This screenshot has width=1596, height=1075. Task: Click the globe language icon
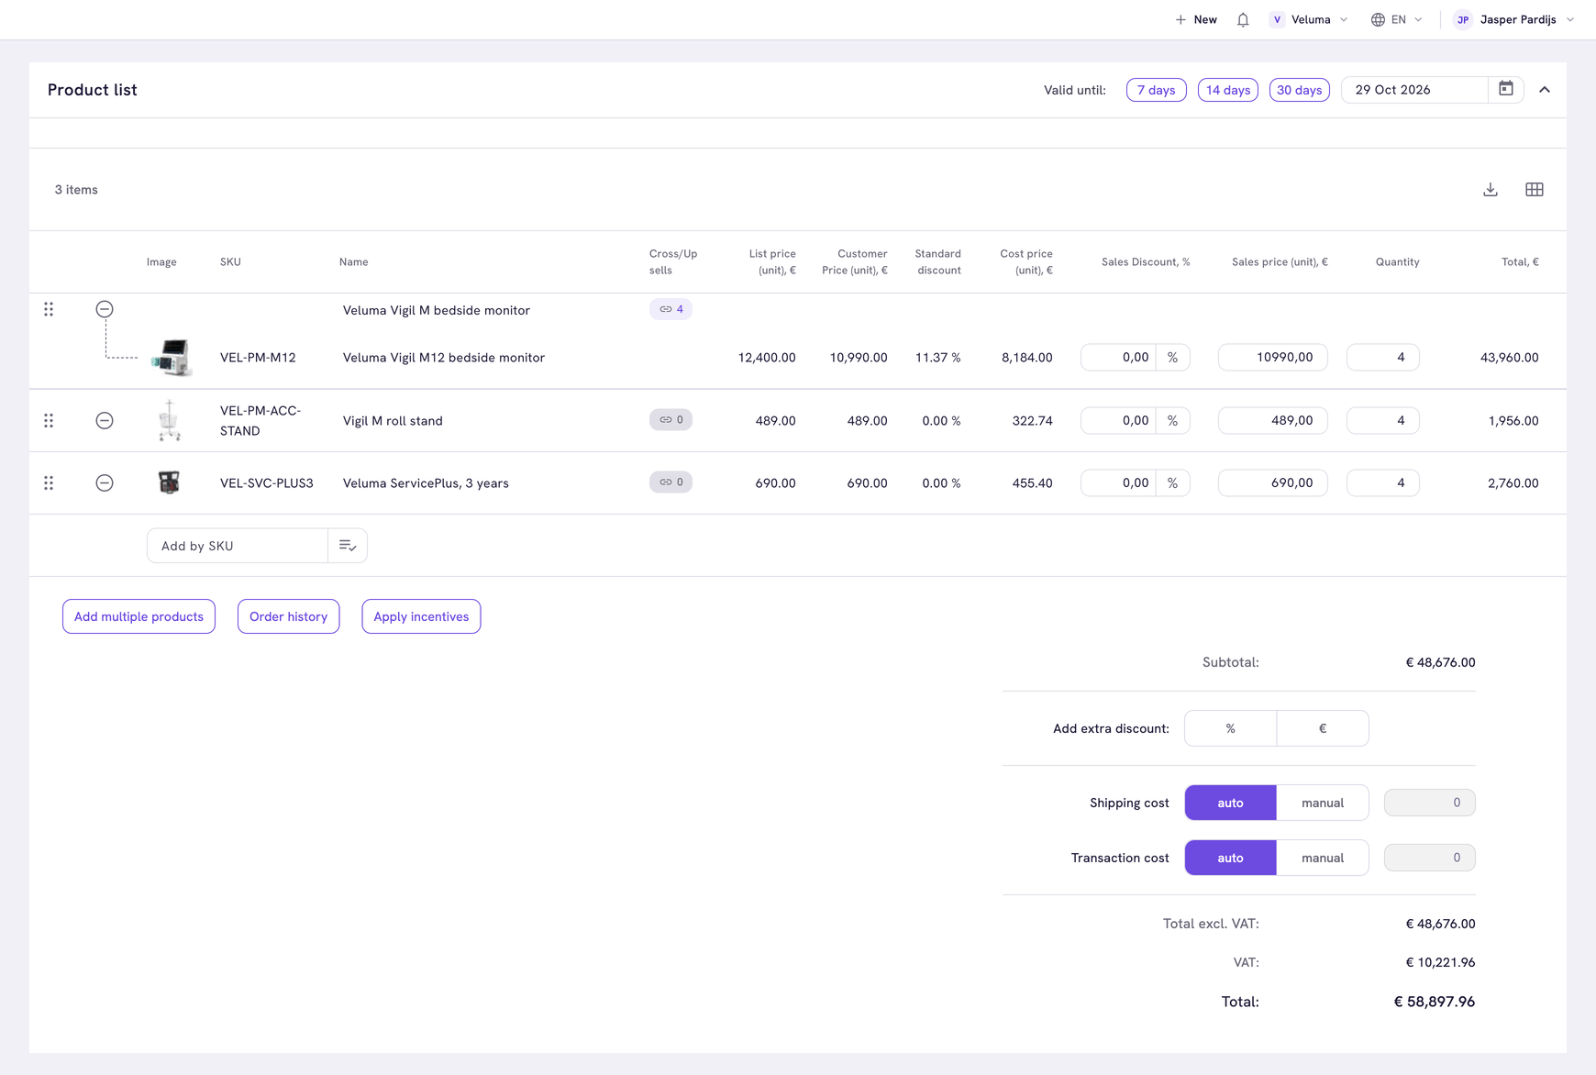pos(1378,19)
